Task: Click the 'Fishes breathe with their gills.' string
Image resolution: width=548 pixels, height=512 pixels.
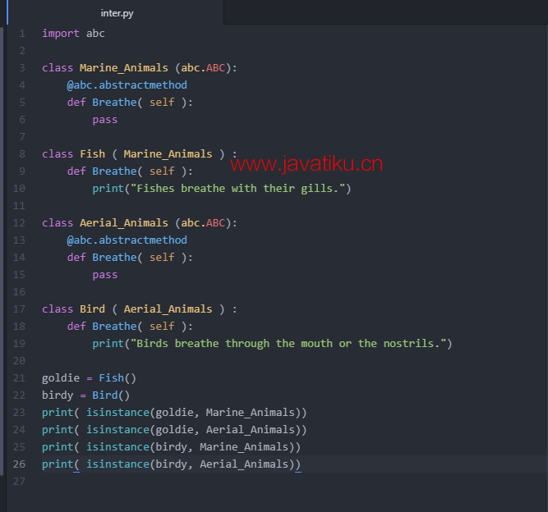Action: (x=237, y=189)
